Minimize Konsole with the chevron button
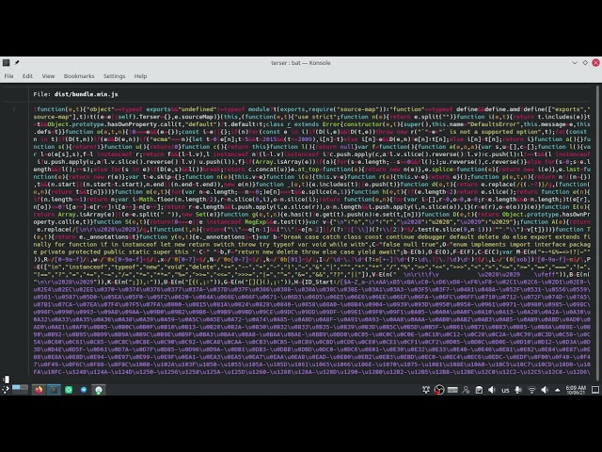Screen dimensions: 602x452 575,63
